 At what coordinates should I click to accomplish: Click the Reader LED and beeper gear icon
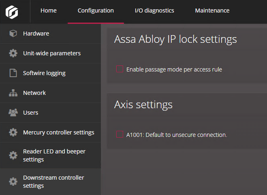(13, 155)
